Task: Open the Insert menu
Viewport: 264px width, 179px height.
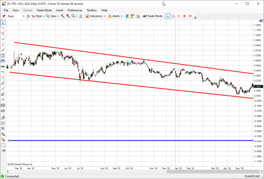Action: pos(60,10)
